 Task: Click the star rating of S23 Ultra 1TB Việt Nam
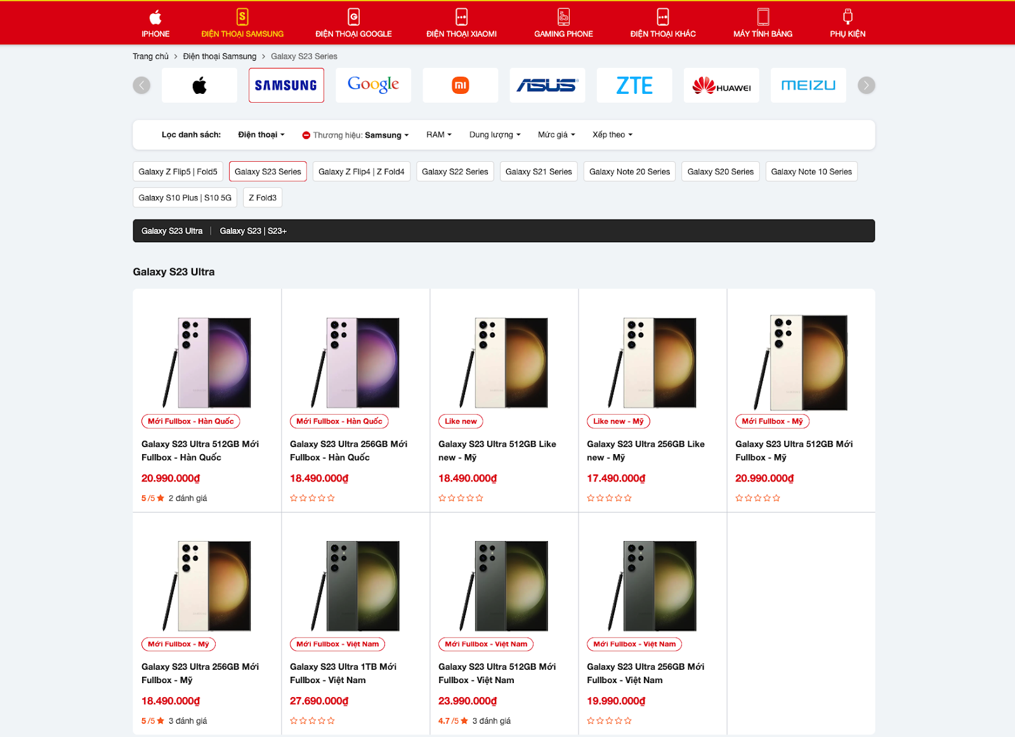[312, 721]
